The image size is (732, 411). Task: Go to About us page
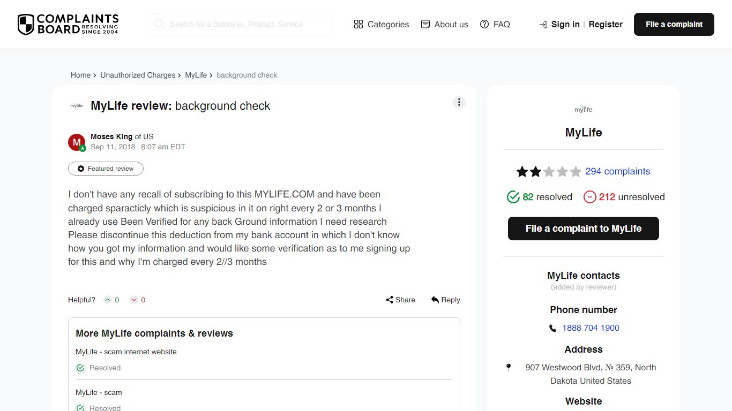click(444, 24)
